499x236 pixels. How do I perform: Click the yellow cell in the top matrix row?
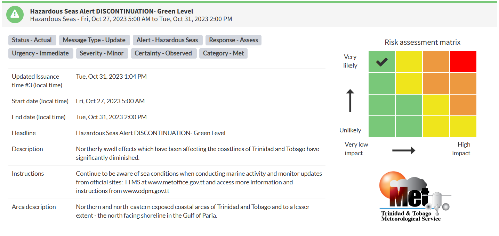click(x=409, y=62)
